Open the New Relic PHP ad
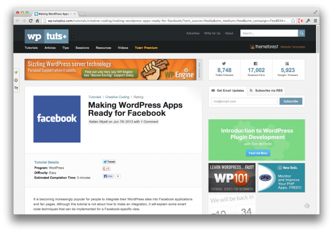Screen dimensions: 333x233 point(281,178)
